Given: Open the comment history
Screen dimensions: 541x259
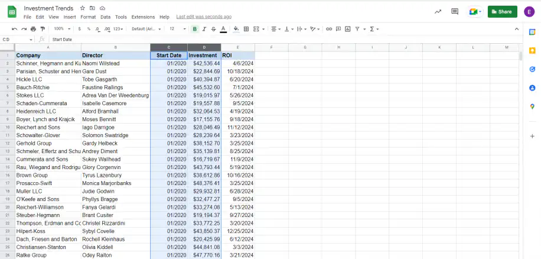Looking at the screenshot, I should click(x=455, y=11).
